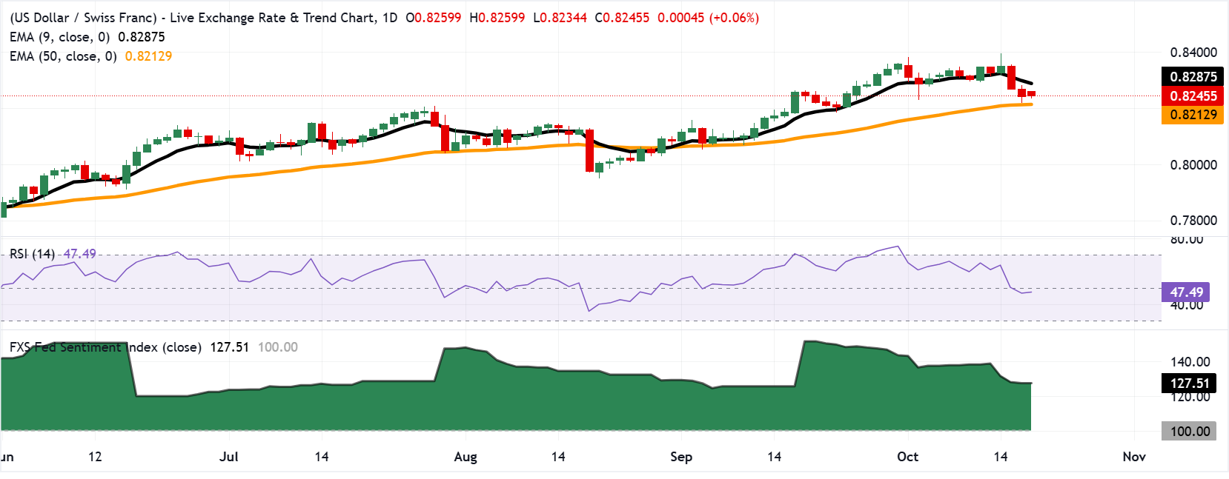Select the RSI (14) indicator label
This screenshot has width=1229, height=479.
point(32,254)
